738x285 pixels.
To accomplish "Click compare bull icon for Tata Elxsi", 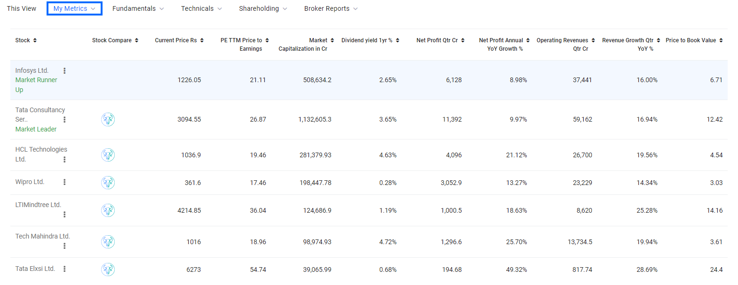I will pyautogui.click(x=108, y=270).
